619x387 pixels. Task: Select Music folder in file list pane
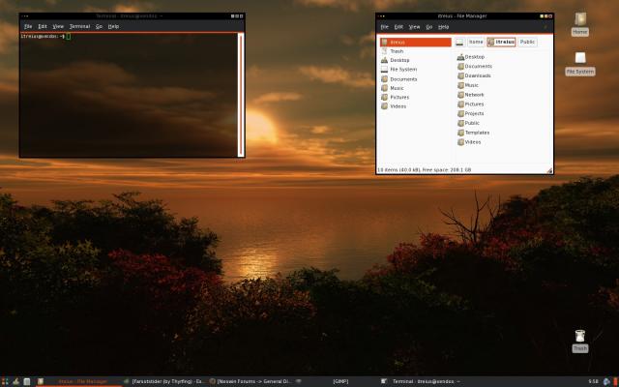tap(468, 85)
